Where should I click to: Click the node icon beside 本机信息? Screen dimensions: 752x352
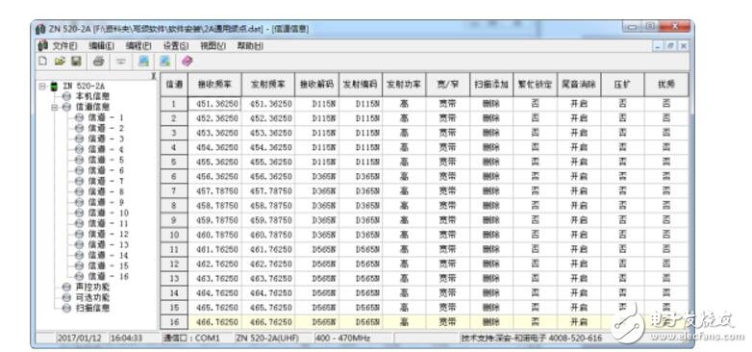coord(66,96)
